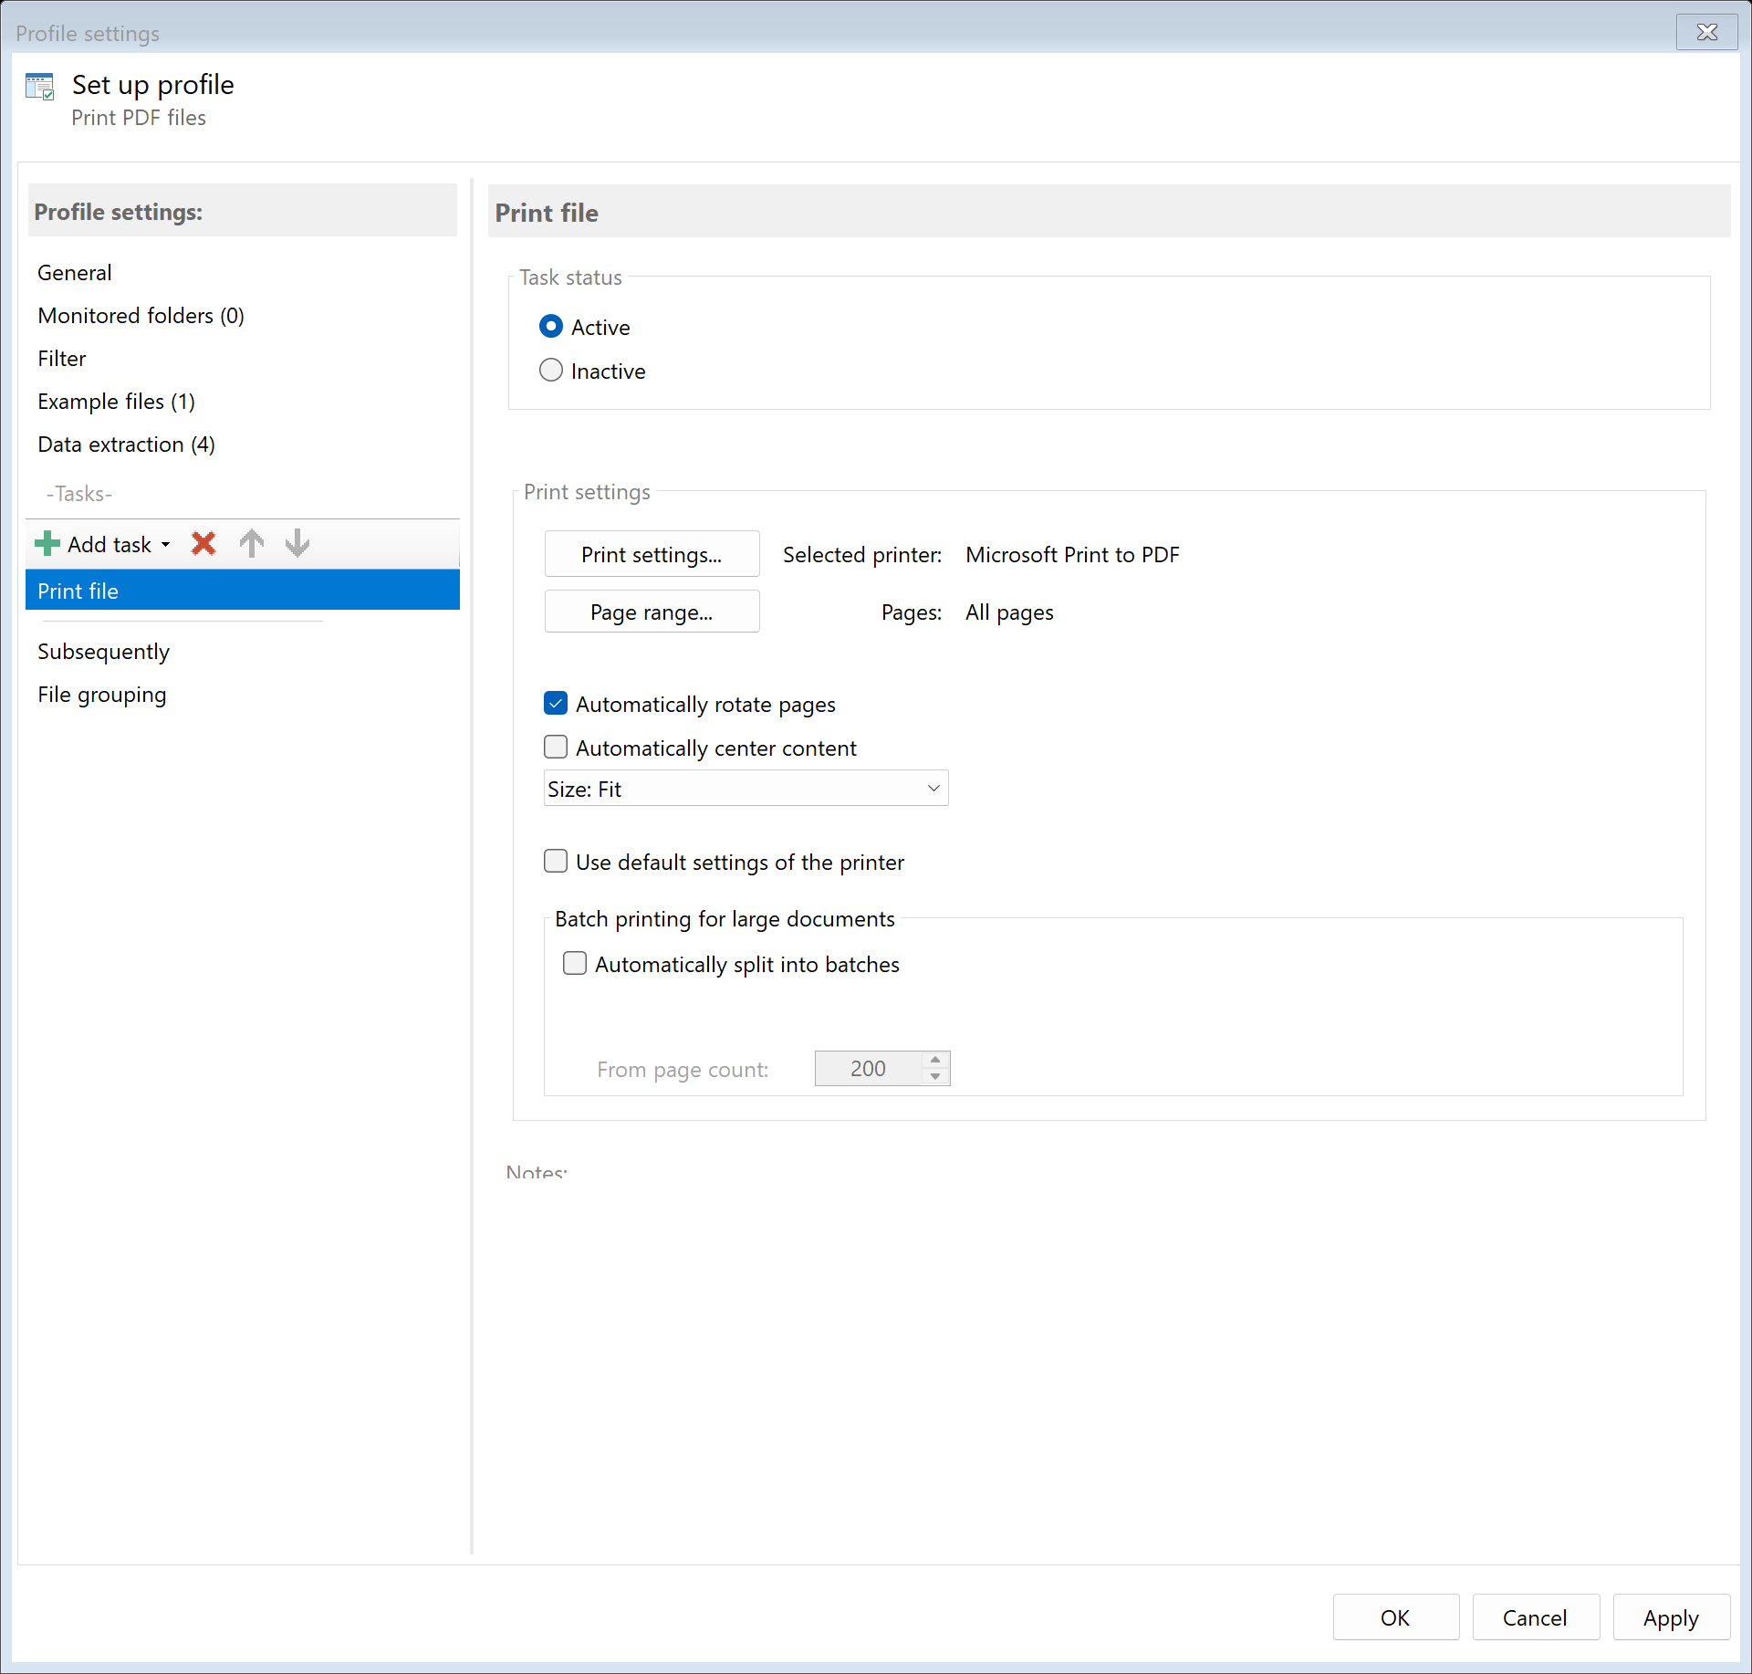Select the Inactive task status radio
Screen dimensions: 1752x1674
[x=551, y=371]
